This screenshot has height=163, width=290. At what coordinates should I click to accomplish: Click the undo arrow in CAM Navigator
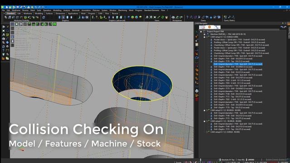pyautogui.click(x=282, y=27)
